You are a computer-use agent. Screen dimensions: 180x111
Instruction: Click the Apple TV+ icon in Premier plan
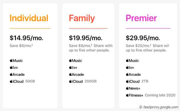point(130,67)
